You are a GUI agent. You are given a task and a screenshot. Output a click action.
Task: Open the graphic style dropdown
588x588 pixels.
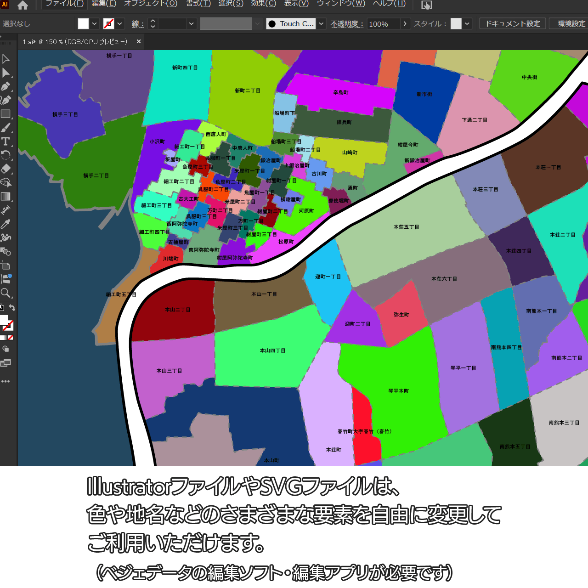[x=467, y=24]
